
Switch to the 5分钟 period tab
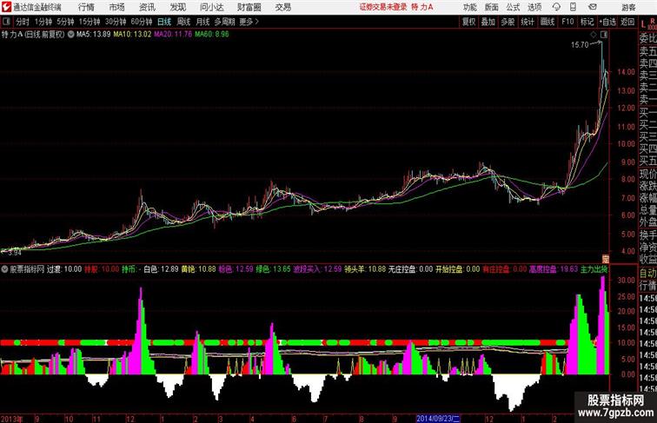pyautogui.click(x=65, y=22)
